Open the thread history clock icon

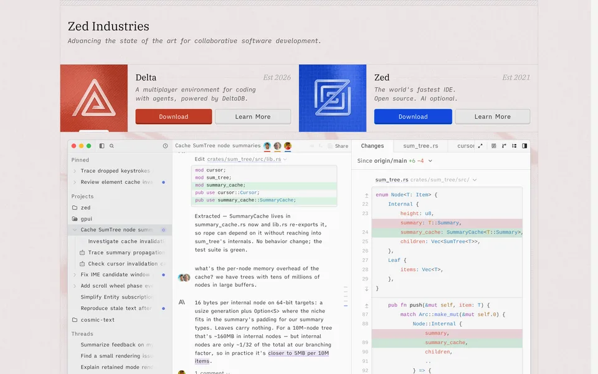(165, 146)
